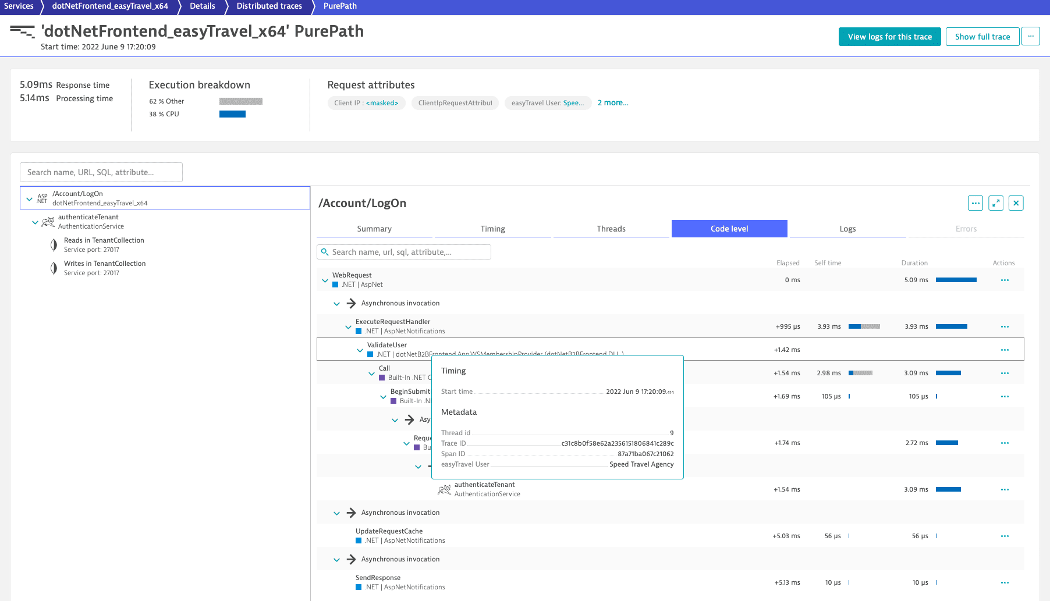Collapse the WebRequest code level row
Viewport: 1050px width, 601px height.
(325, 280)
